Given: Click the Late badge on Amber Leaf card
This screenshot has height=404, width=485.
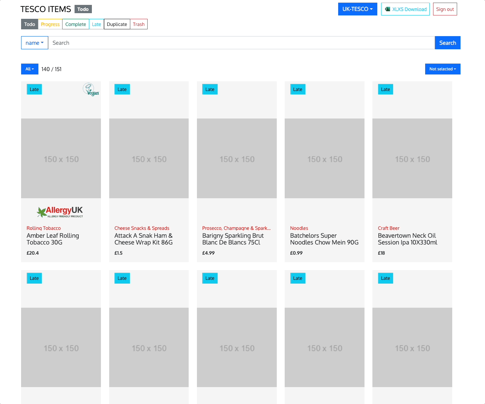Looking at the screenshot, I should [34, 90].
